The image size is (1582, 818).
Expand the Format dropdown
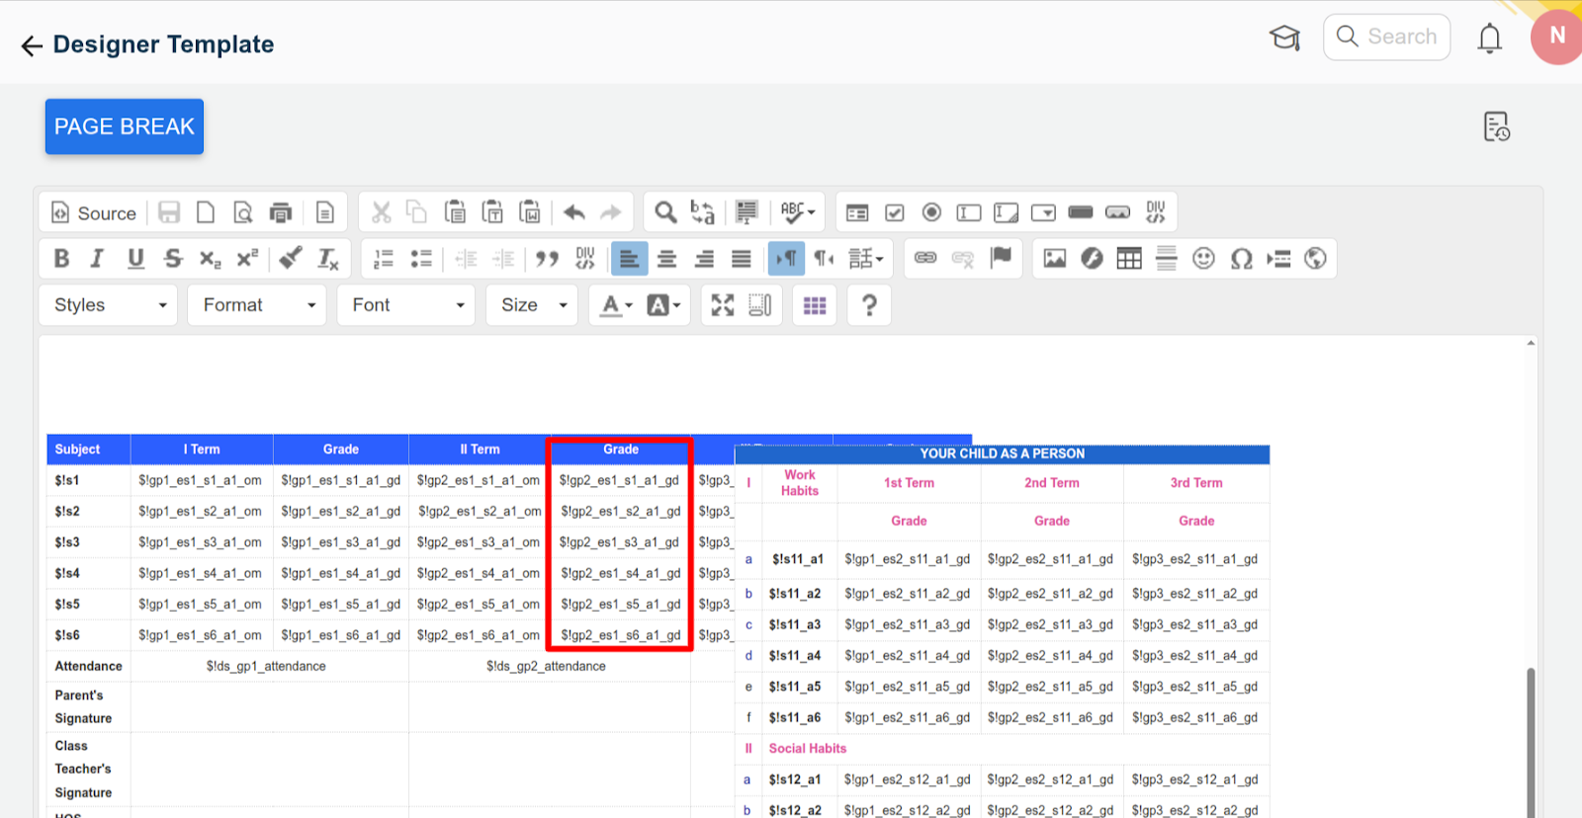click(x=257, y=305)
